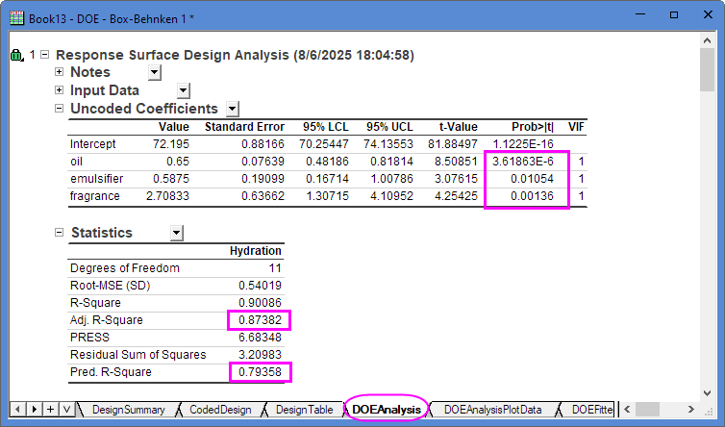The image size is (725, 427).
Task: Expand the Input Data section
Action: click(60, 89)
